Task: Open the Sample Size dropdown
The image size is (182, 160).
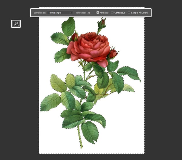Action: pos(60,13)
